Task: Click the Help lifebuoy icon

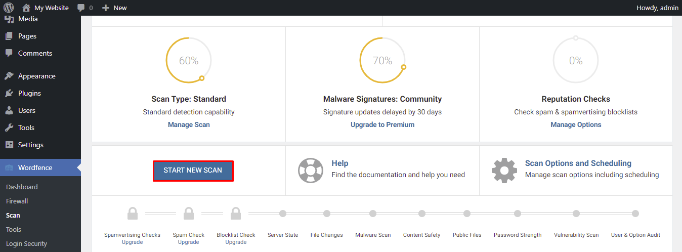Action: [310, 170]
